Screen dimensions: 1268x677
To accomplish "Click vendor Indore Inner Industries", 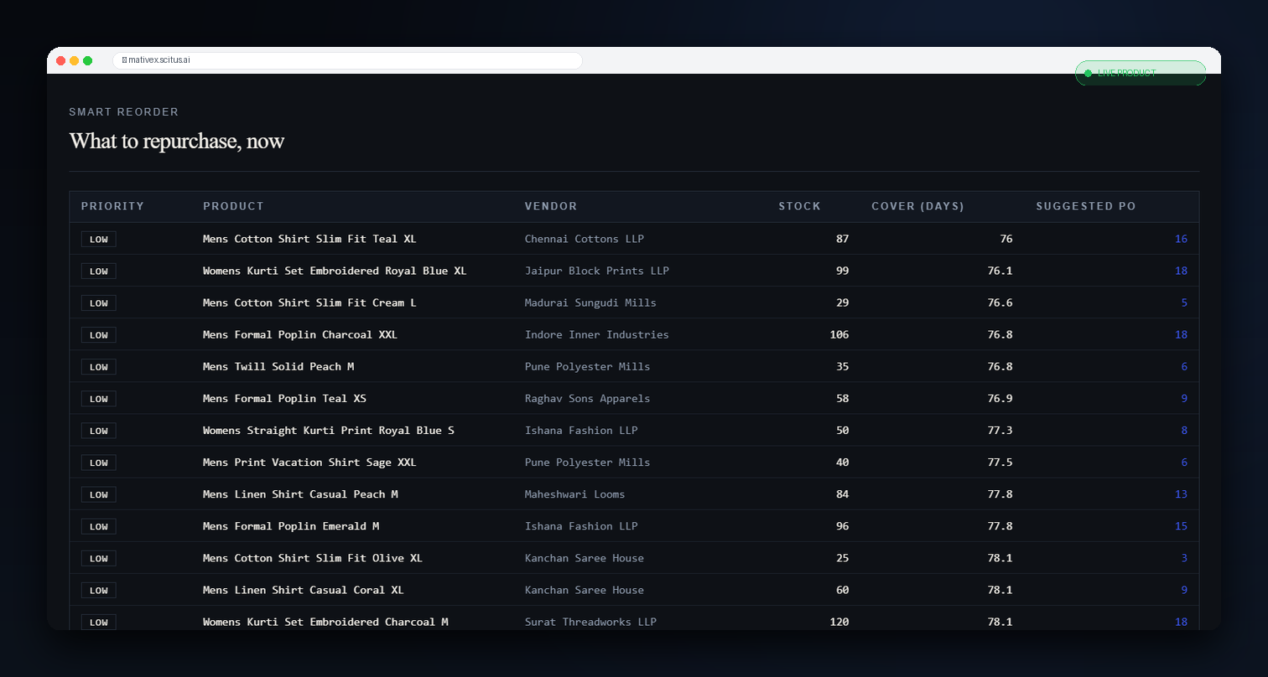I will click(x=597, y=334).
